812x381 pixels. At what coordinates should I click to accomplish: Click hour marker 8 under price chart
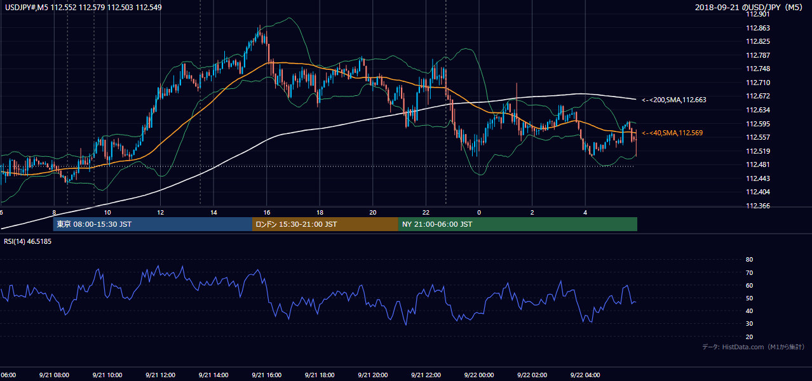click(55, 213)
